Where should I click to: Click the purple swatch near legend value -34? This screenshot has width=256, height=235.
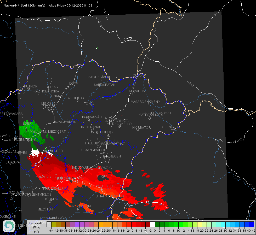point(77,224)
